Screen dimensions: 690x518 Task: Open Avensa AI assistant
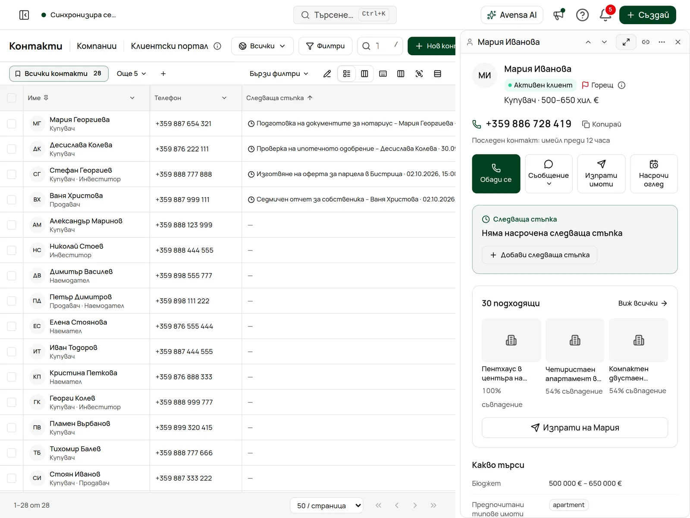point(512,15)
